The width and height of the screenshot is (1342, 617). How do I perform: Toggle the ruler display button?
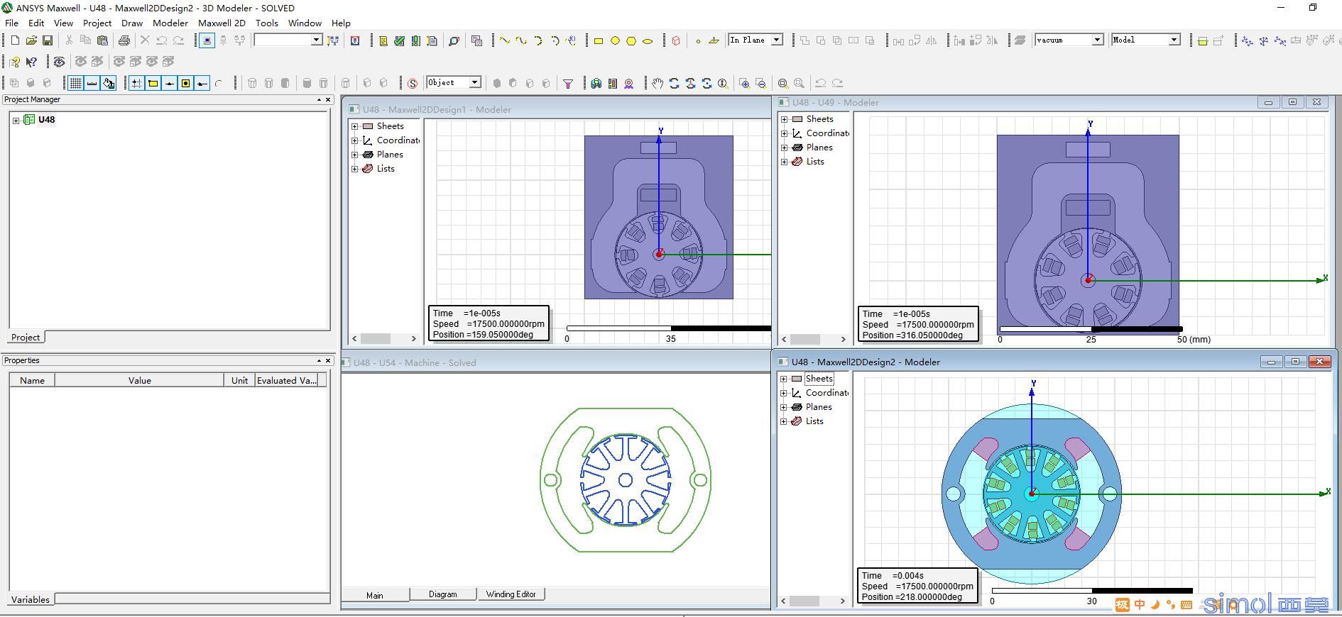pyautogui.click(x=92, y=83)
